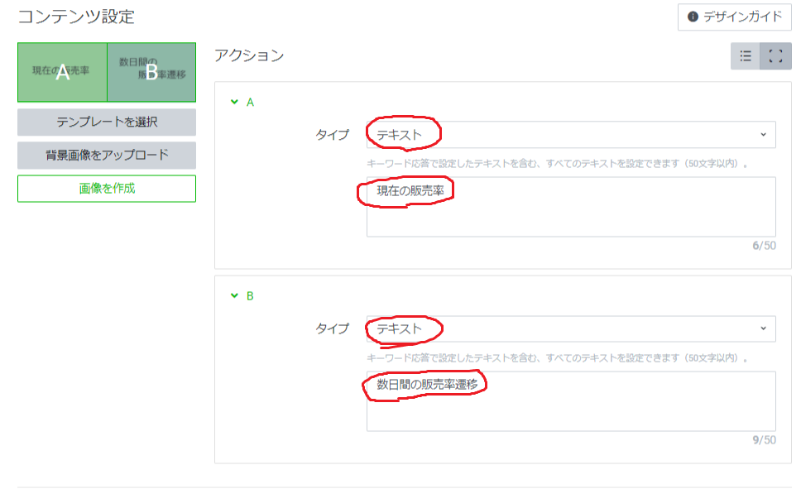Click the text field containing 現在の販売率
The width and height of the screenshot is (801, 489).
[571, 207]
